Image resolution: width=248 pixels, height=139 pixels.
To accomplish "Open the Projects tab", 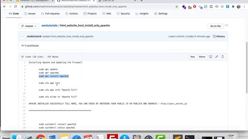I will 90,14.
